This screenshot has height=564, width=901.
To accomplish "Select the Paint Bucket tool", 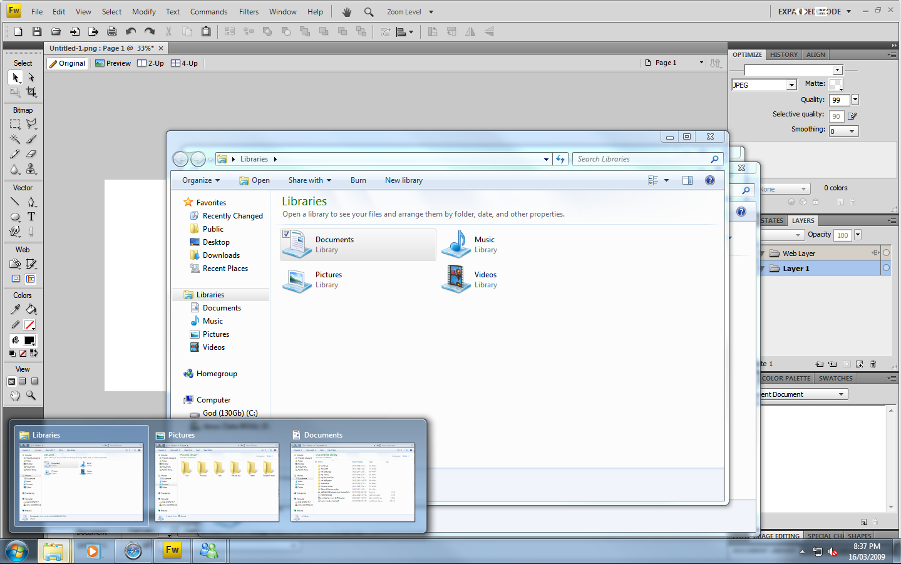I will pyautogui.click(x=31, y=309).
